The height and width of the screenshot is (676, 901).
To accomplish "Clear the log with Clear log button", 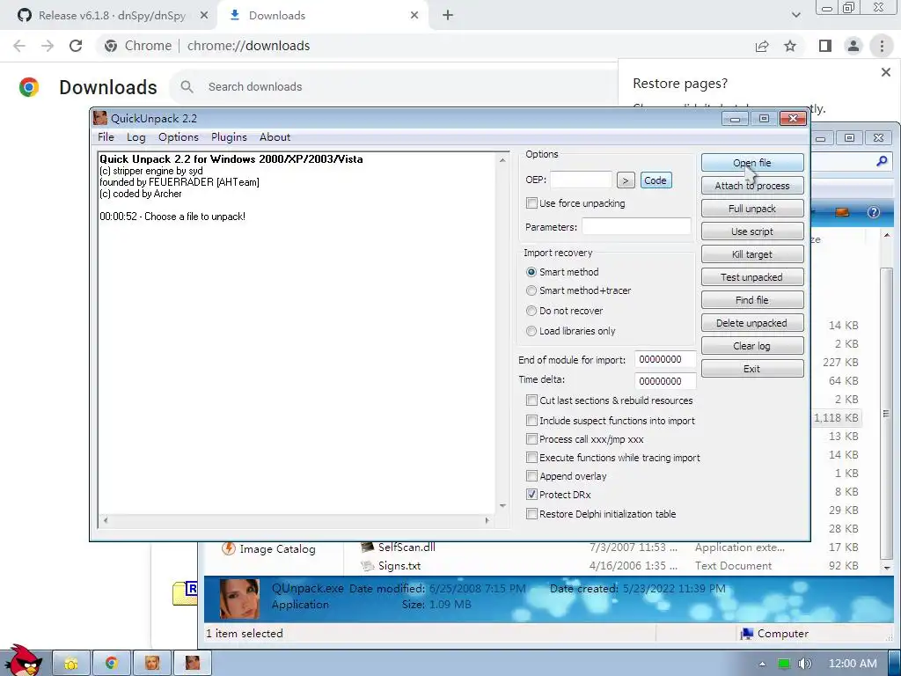I will [x=752, y=346].
